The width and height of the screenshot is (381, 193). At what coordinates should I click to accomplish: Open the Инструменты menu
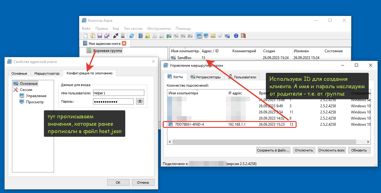click(159, 29)
